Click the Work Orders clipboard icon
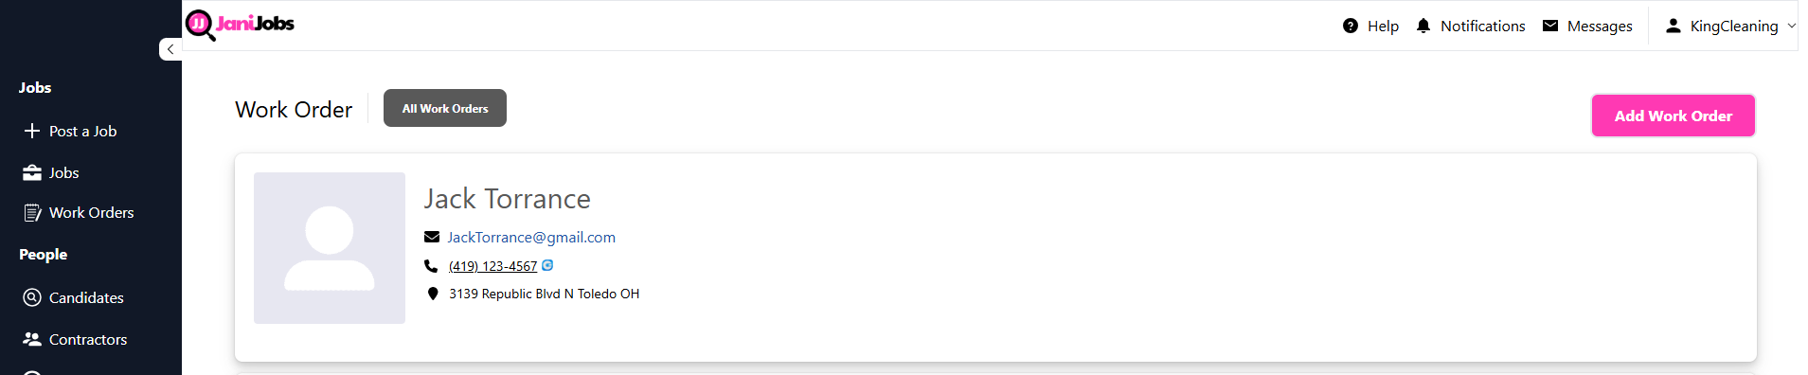 (32, 213)
